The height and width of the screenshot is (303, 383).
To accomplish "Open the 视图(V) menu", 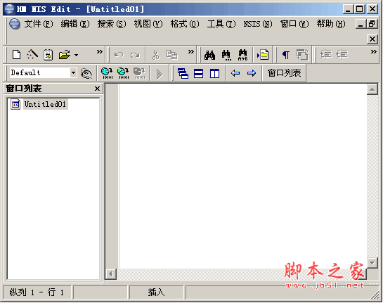I will tap(148, 24).
